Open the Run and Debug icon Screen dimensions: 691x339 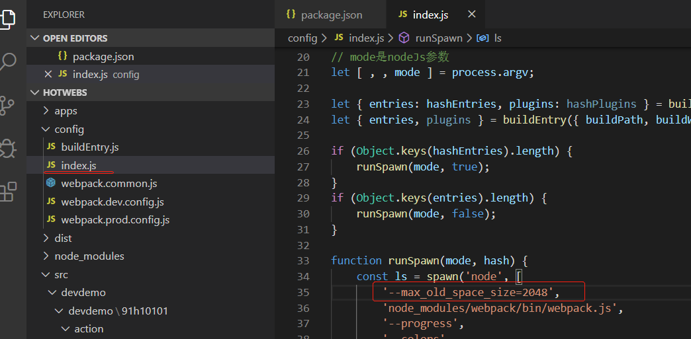coord(7,148)
